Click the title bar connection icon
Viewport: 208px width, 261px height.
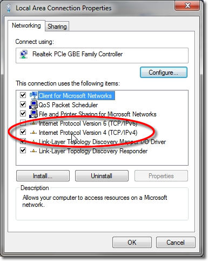(9, 8)
